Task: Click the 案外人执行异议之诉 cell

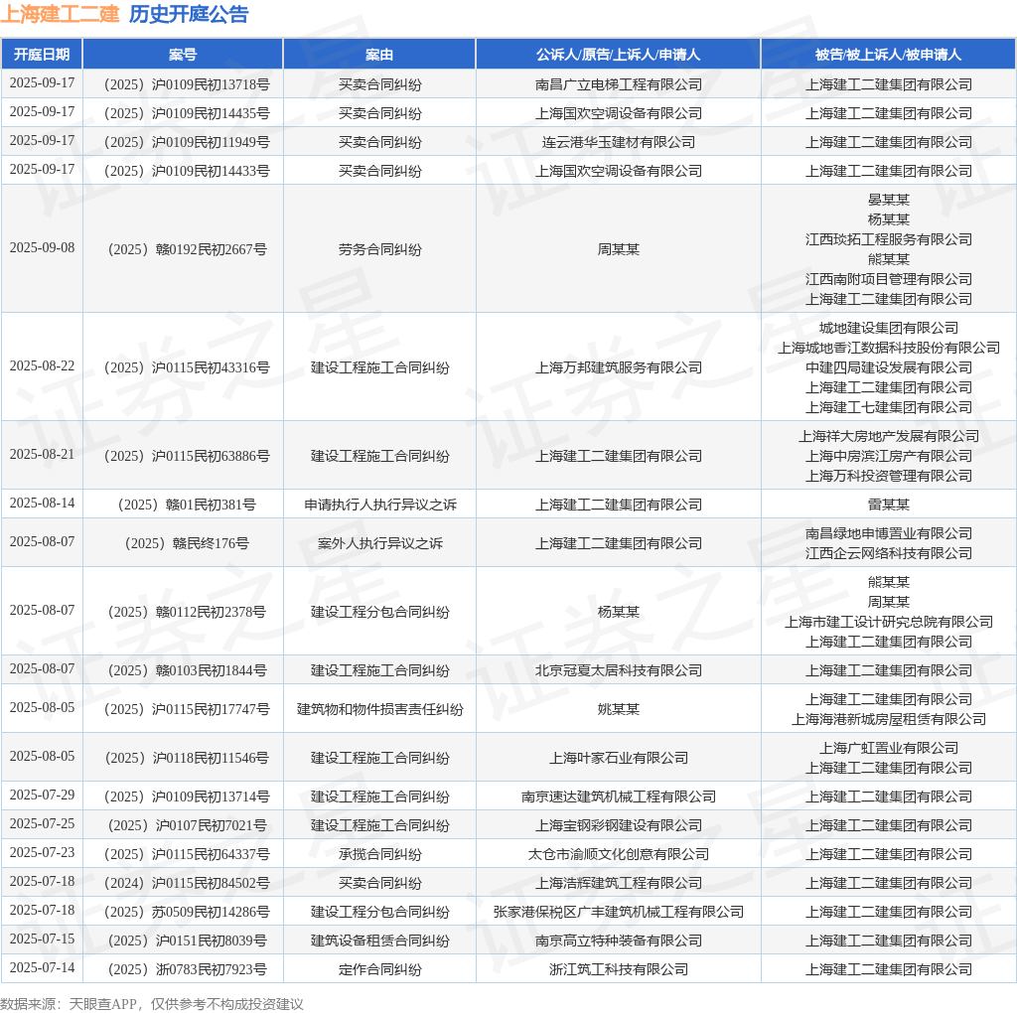Action: pos(379,543)
